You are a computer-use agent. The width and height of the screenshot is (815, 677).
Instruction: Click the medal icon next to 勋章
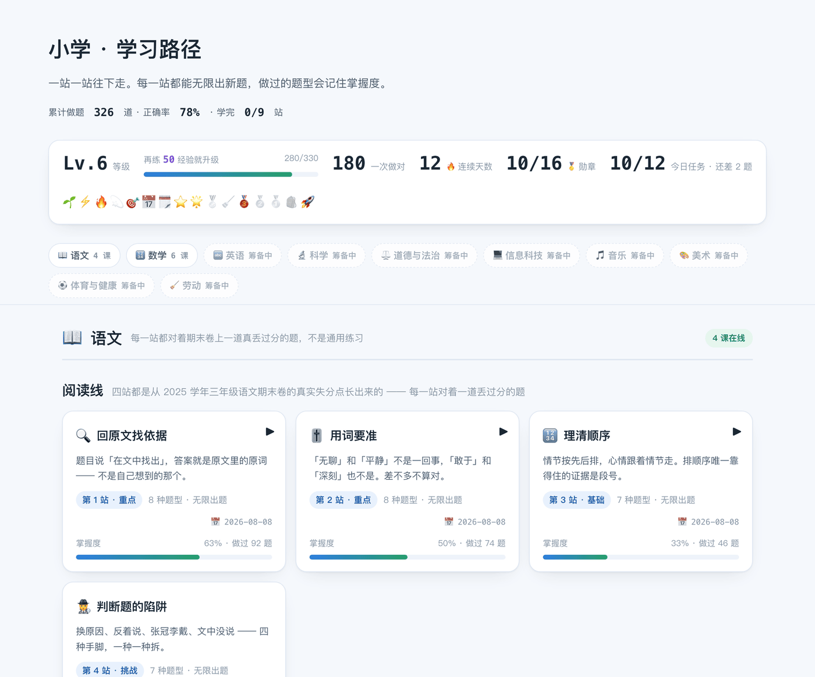coord(571,166)
